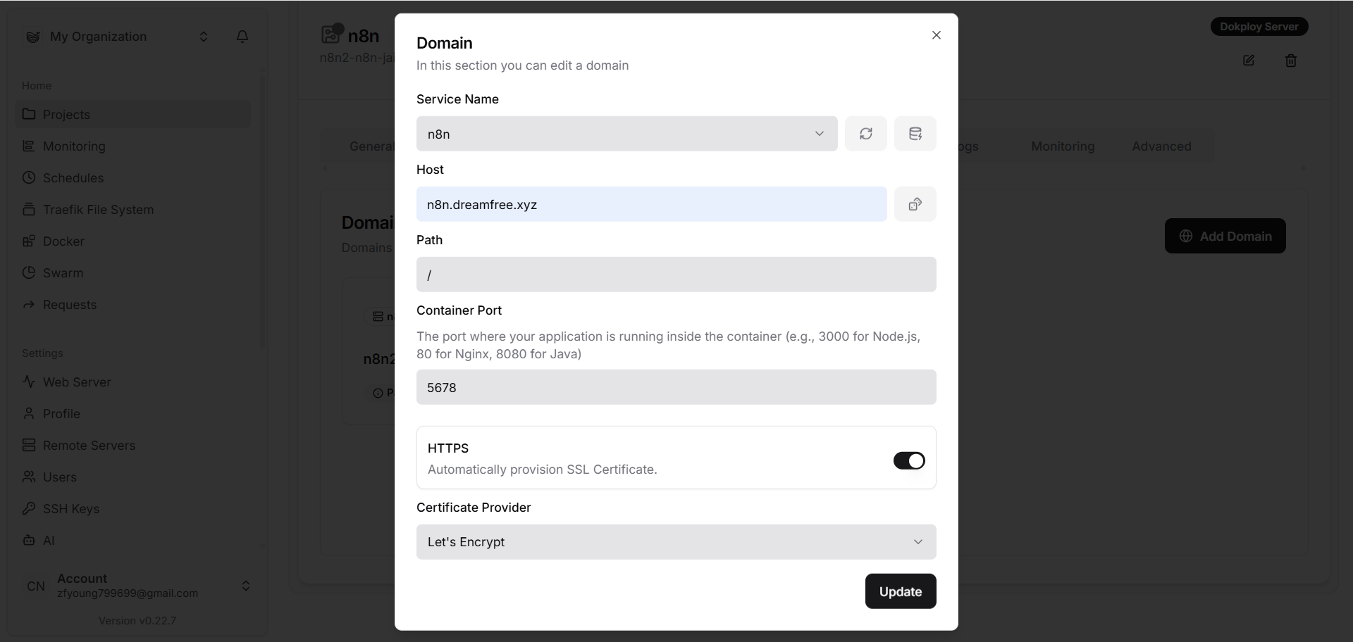The image size is (1353, 642).
Task: Click the Requests arrow icon
Action: point(29,304)
